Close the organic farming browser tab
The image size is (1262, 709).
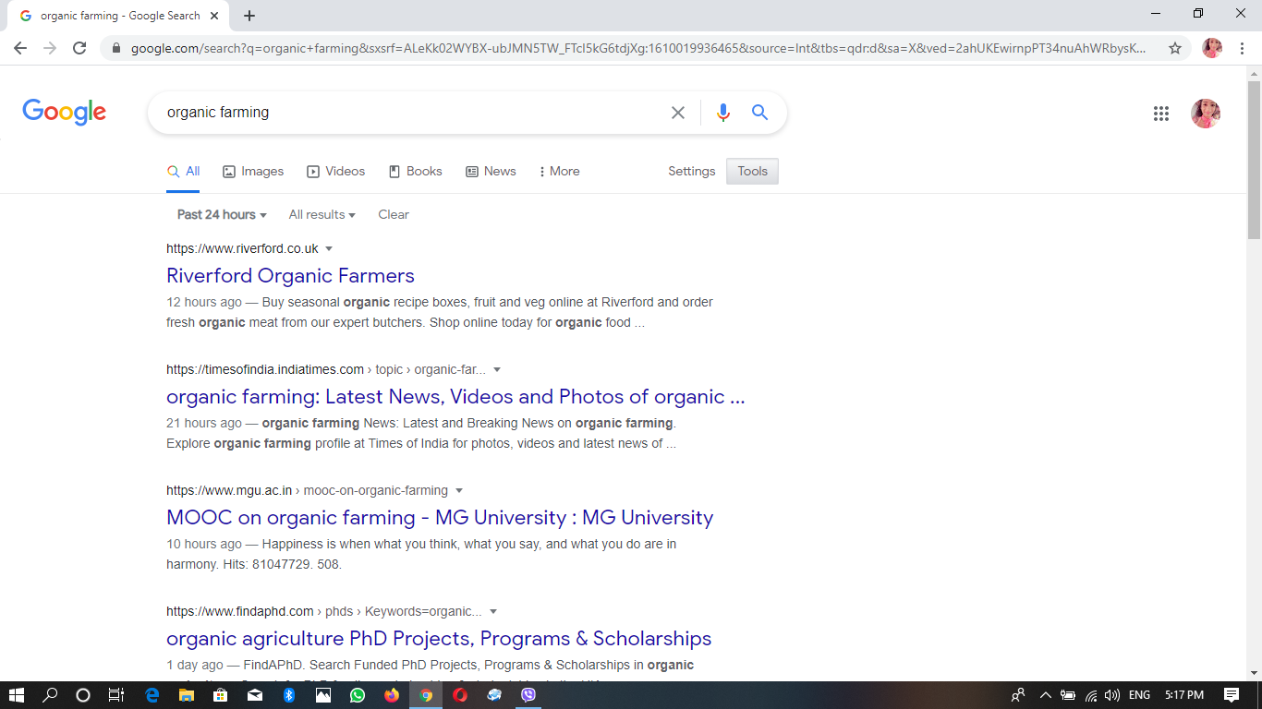tap(214, 16)
